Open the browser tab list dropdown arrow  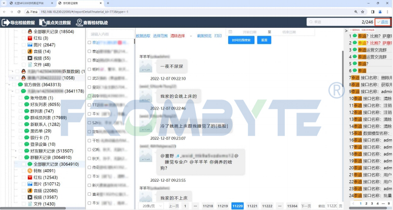(4, 3)
